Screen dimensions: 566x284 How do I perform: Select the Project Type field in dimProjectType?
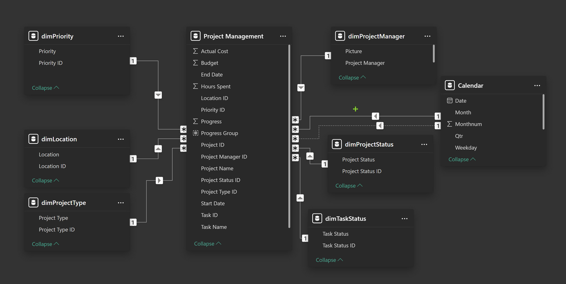[x=53, y=218]
